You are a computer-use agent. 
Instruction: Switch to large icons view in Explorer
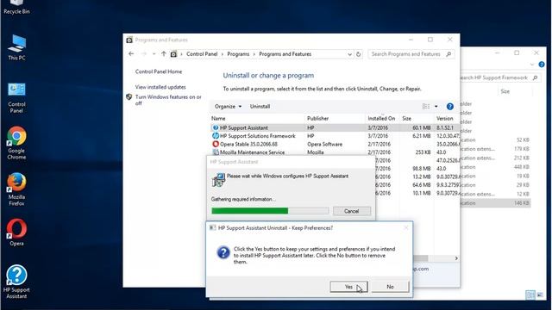point(540,294)
